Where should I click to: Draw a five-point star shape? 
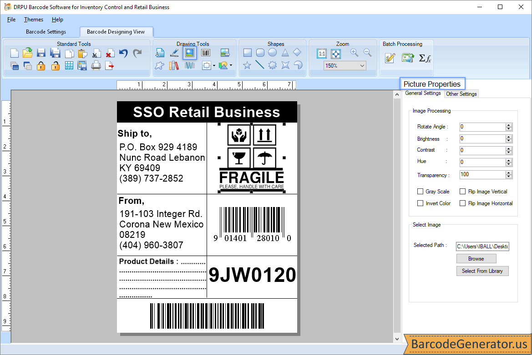247,65
